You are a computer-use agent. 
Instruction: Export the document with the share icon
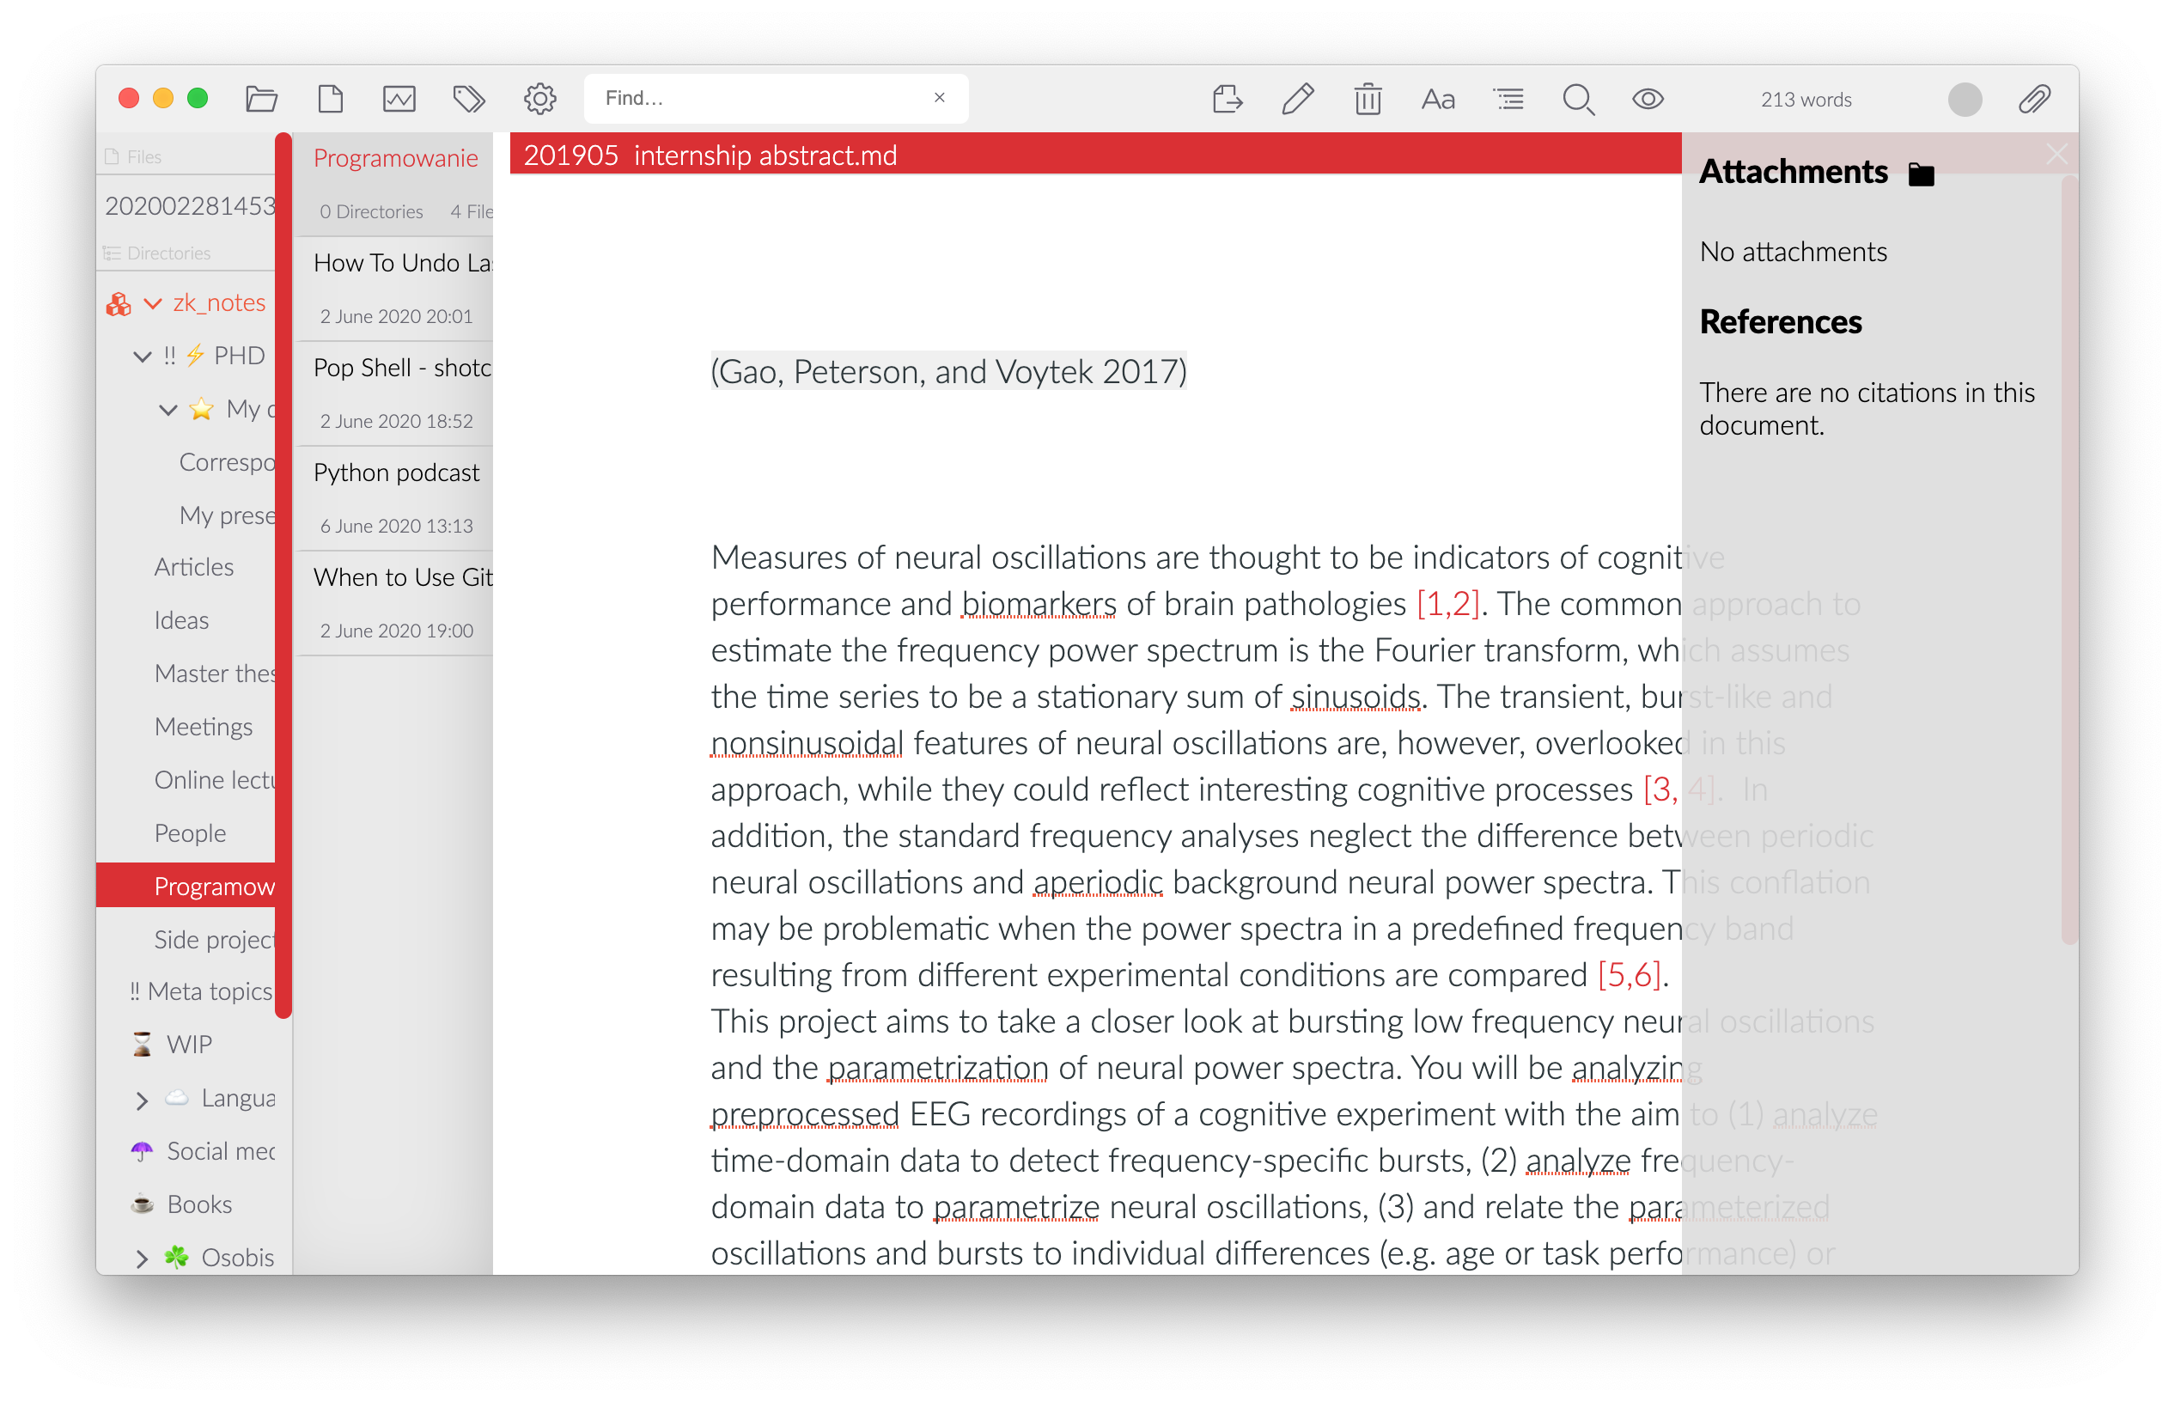(1227, 98)
